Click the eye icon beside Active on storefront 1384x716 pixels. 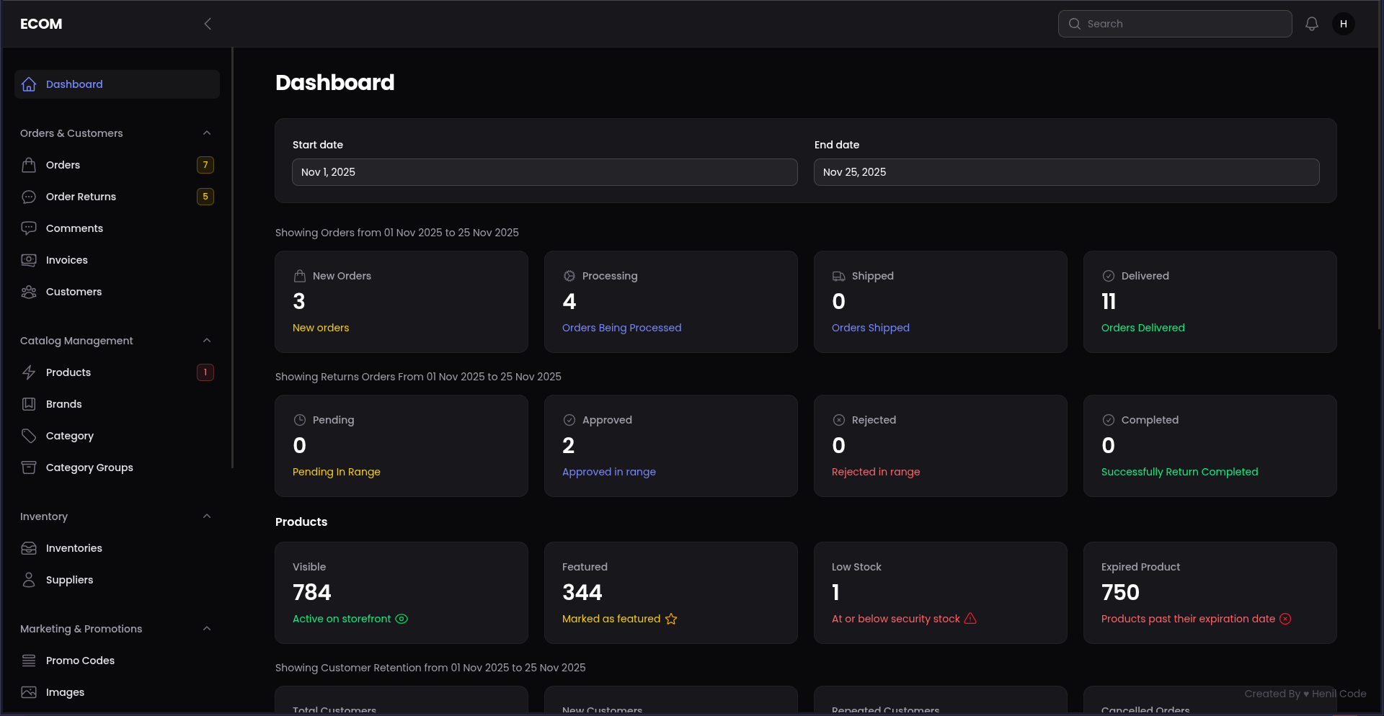click(x=402, y=619)
